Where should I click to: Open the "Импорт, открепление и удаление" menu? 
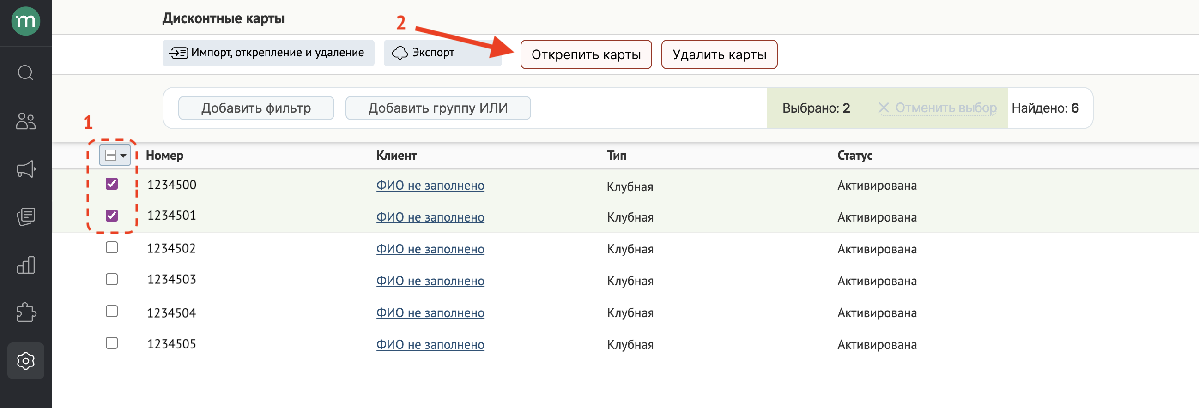(x=268, y=53)
